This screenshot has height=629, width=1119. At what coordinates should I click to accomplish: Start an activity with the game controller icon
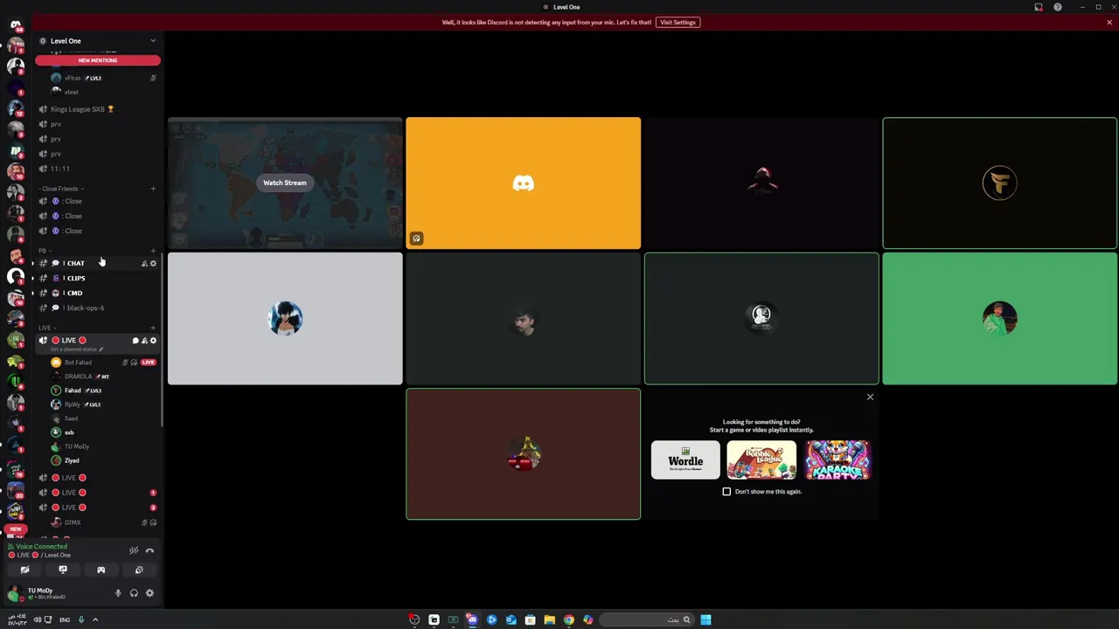tap(101, 570)
